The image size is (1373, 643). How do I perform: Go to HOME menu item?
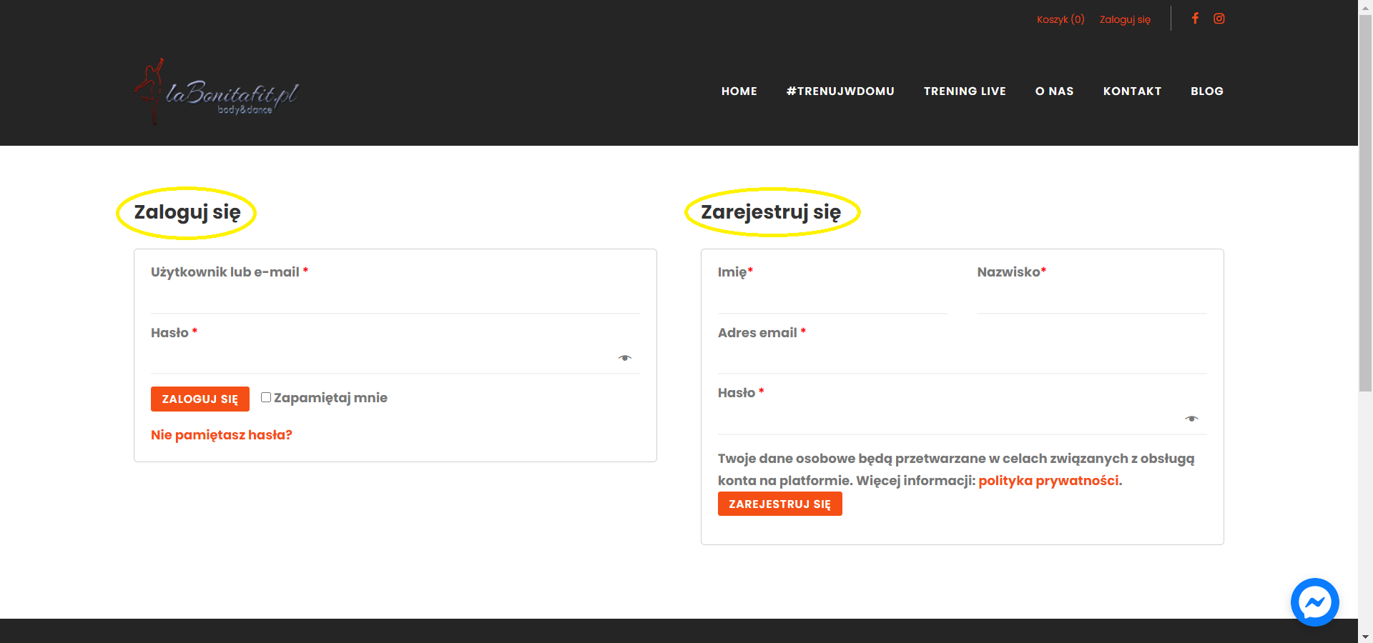(739, 91)
